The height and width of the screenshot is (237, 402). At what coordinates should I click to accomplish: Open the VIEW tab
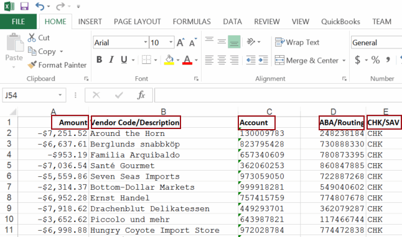[300, 22]
